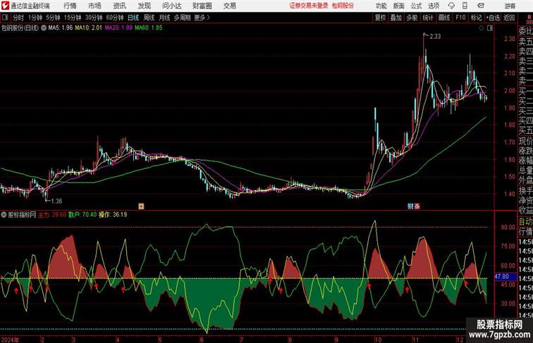Viewport: 533px width, 343px height.
Task: Click the 标记 mark button
Action: 476,18
